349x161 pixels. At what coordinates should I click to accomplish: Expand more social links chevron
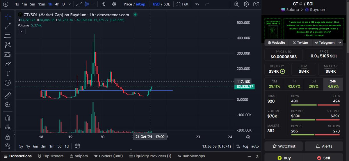[x=340, y=42]
